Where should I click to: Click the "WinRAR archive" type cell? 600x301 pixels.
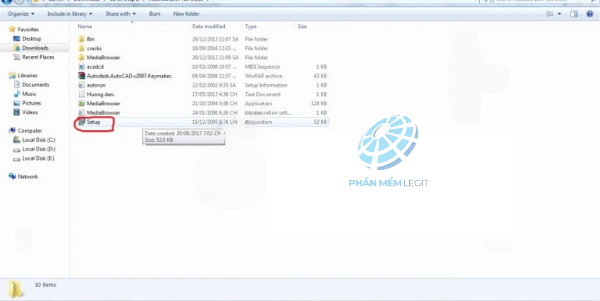pos(263,76)
